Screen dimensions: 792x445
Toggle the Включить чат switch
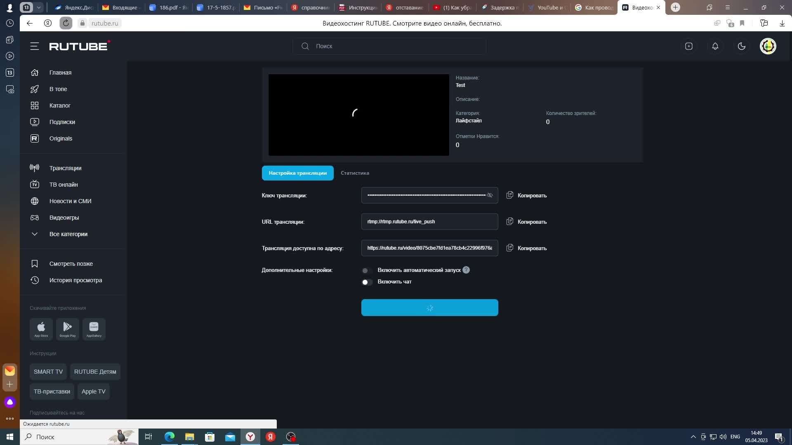pos(367,282)
